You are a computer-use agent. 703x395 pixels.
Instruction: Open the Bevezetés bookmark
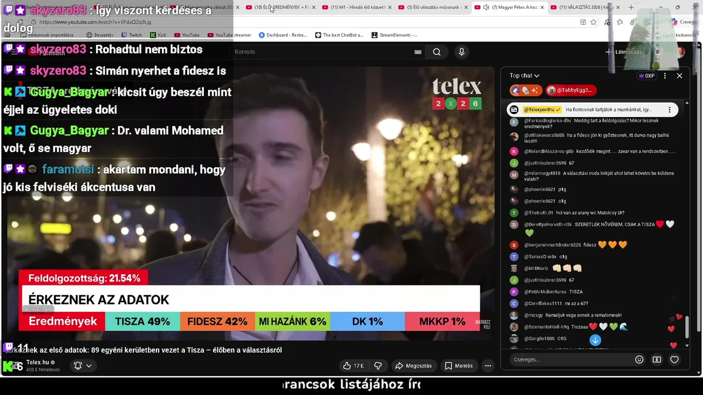[99, 35]
